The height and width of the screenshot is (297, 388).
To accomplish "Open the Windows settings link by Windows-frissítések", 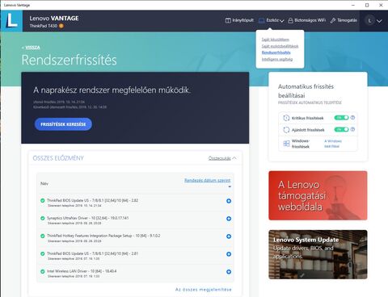I will pos(333,144).
